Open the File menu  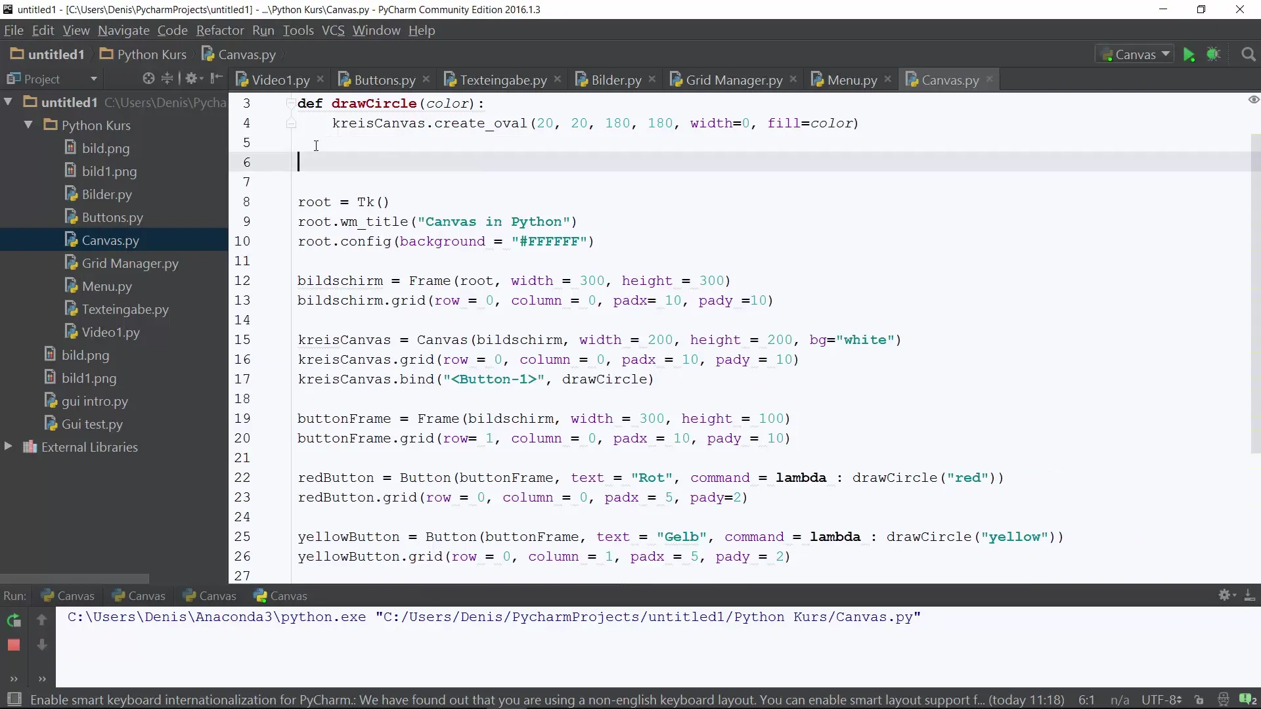pyautogui.click(x=13, y=30)
